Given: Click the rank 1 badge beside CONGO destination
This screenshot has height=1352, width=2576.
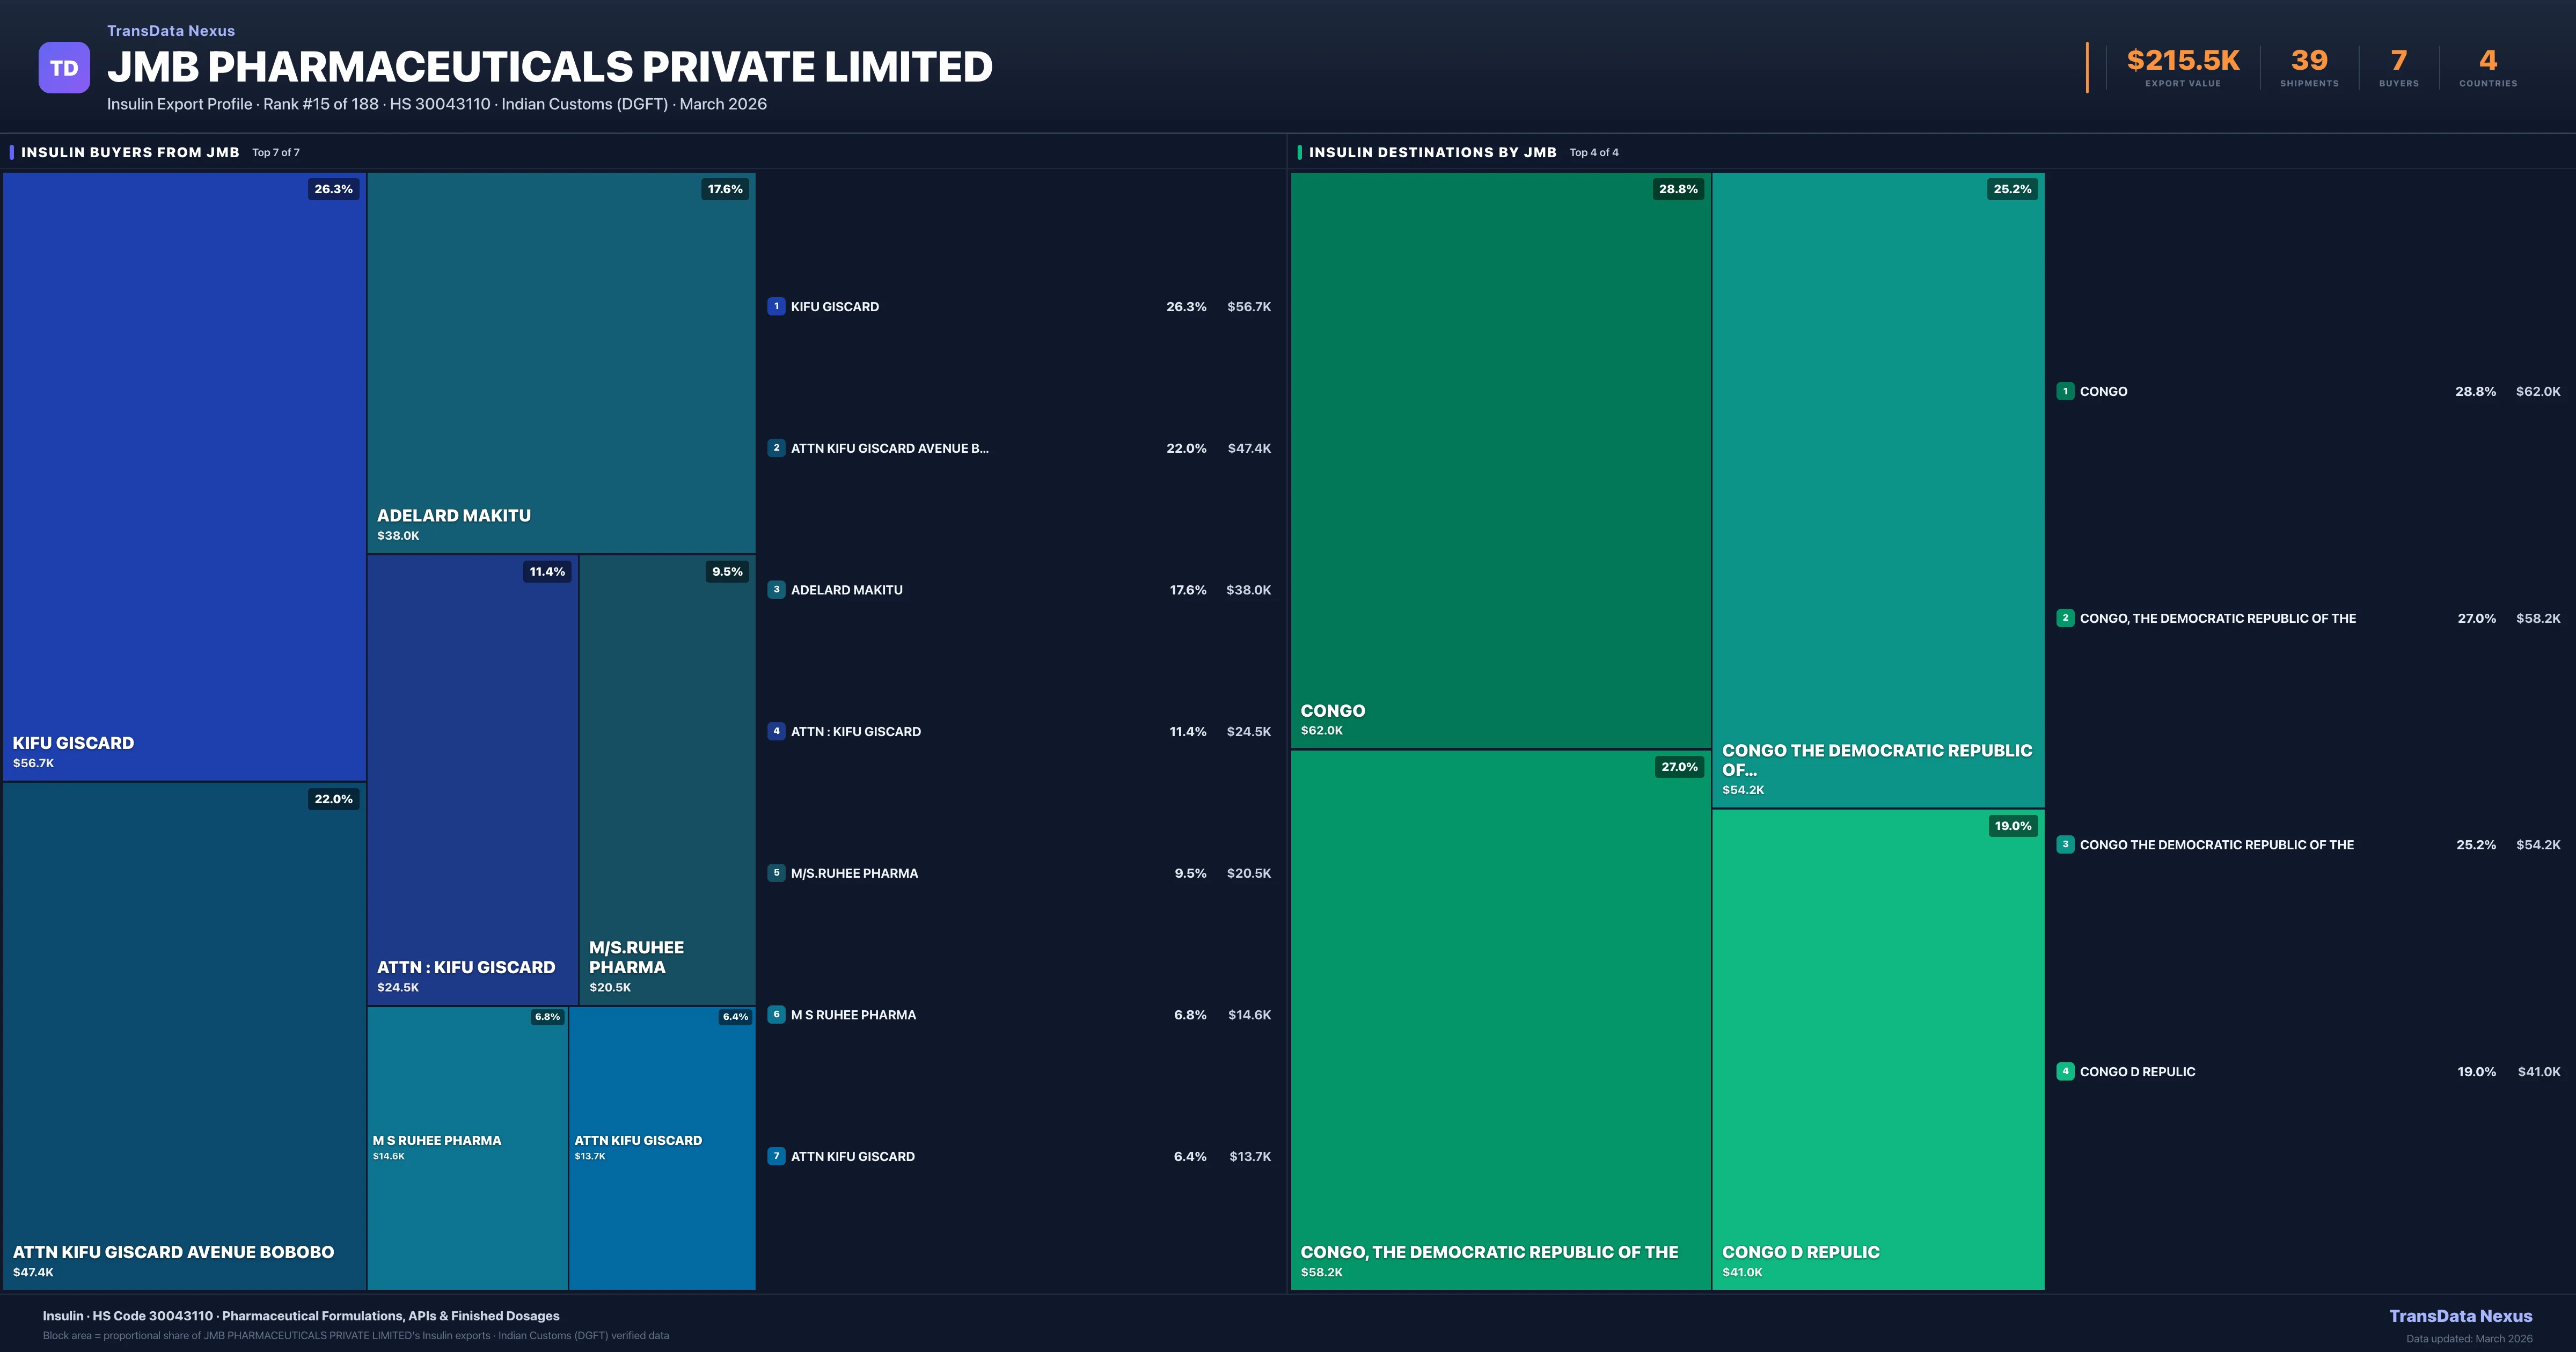Looking at the screenshot, I should [x=2065, y=391].
